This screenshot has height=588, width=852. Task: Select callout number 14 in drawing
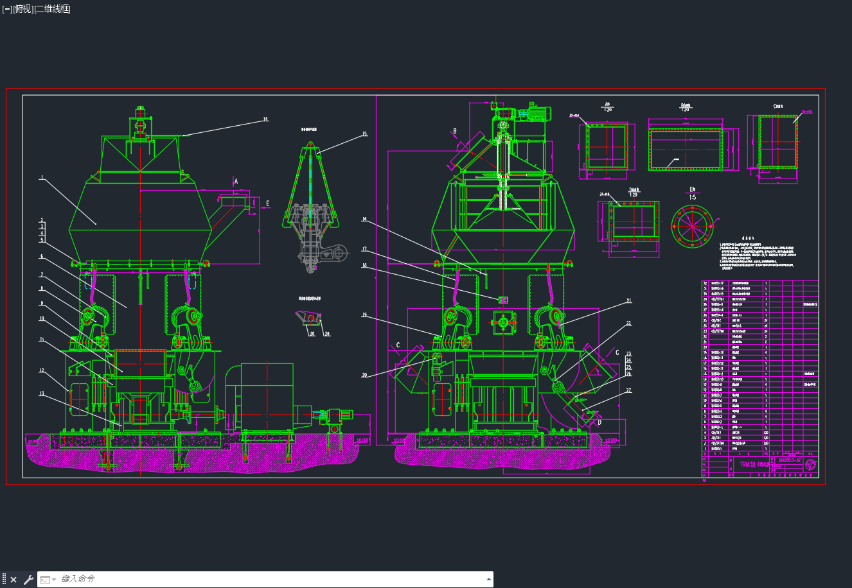coord(265,119)
